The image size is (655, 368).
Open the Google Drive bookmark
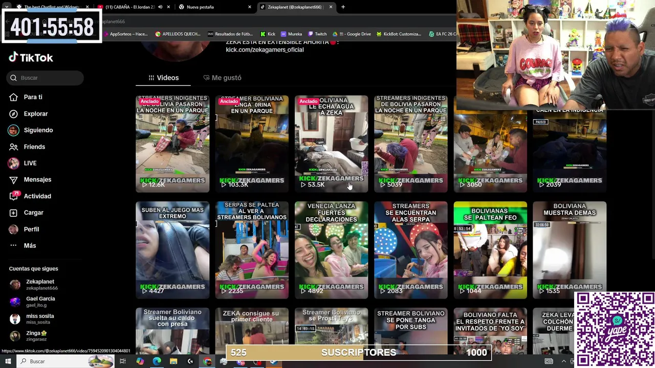352,34
